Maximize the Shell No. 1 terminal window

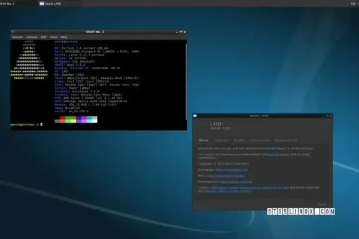tap(181, 32)
